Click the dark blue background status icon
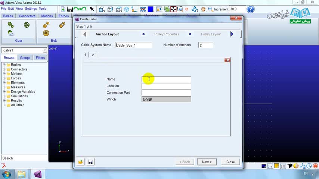 [263, 166]
